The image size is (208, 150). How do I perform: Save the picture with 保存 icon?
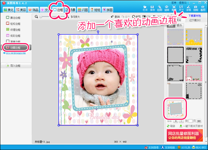pos(152,8)
